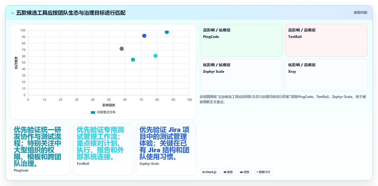378x186 pixels.
Task: Select the light cyan scatter point
Action: pos(156,56)
